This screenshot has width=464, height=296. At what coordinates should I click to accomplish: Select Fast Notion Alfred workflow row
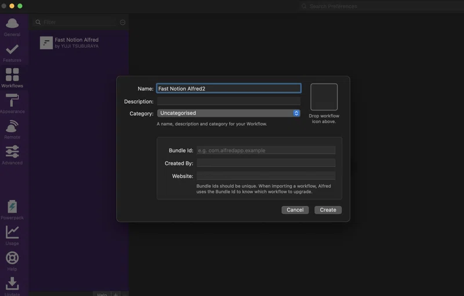(x=79, y=43)
